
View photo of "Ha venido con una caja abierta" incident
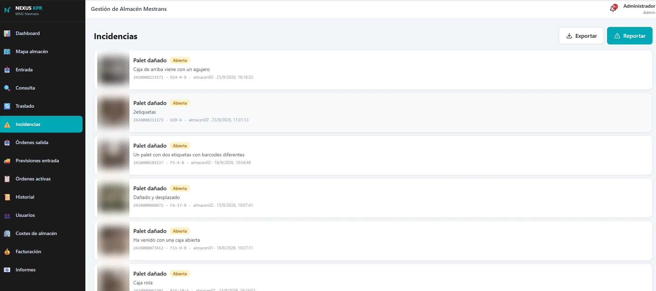[x=113, y=241]
